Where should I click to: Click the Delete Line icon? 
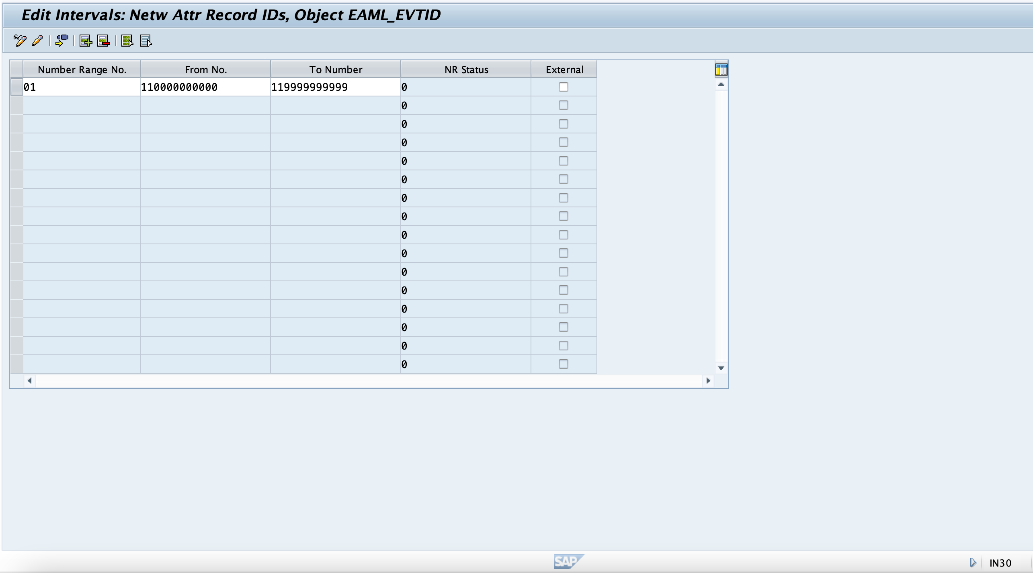(x=103, y=41)
